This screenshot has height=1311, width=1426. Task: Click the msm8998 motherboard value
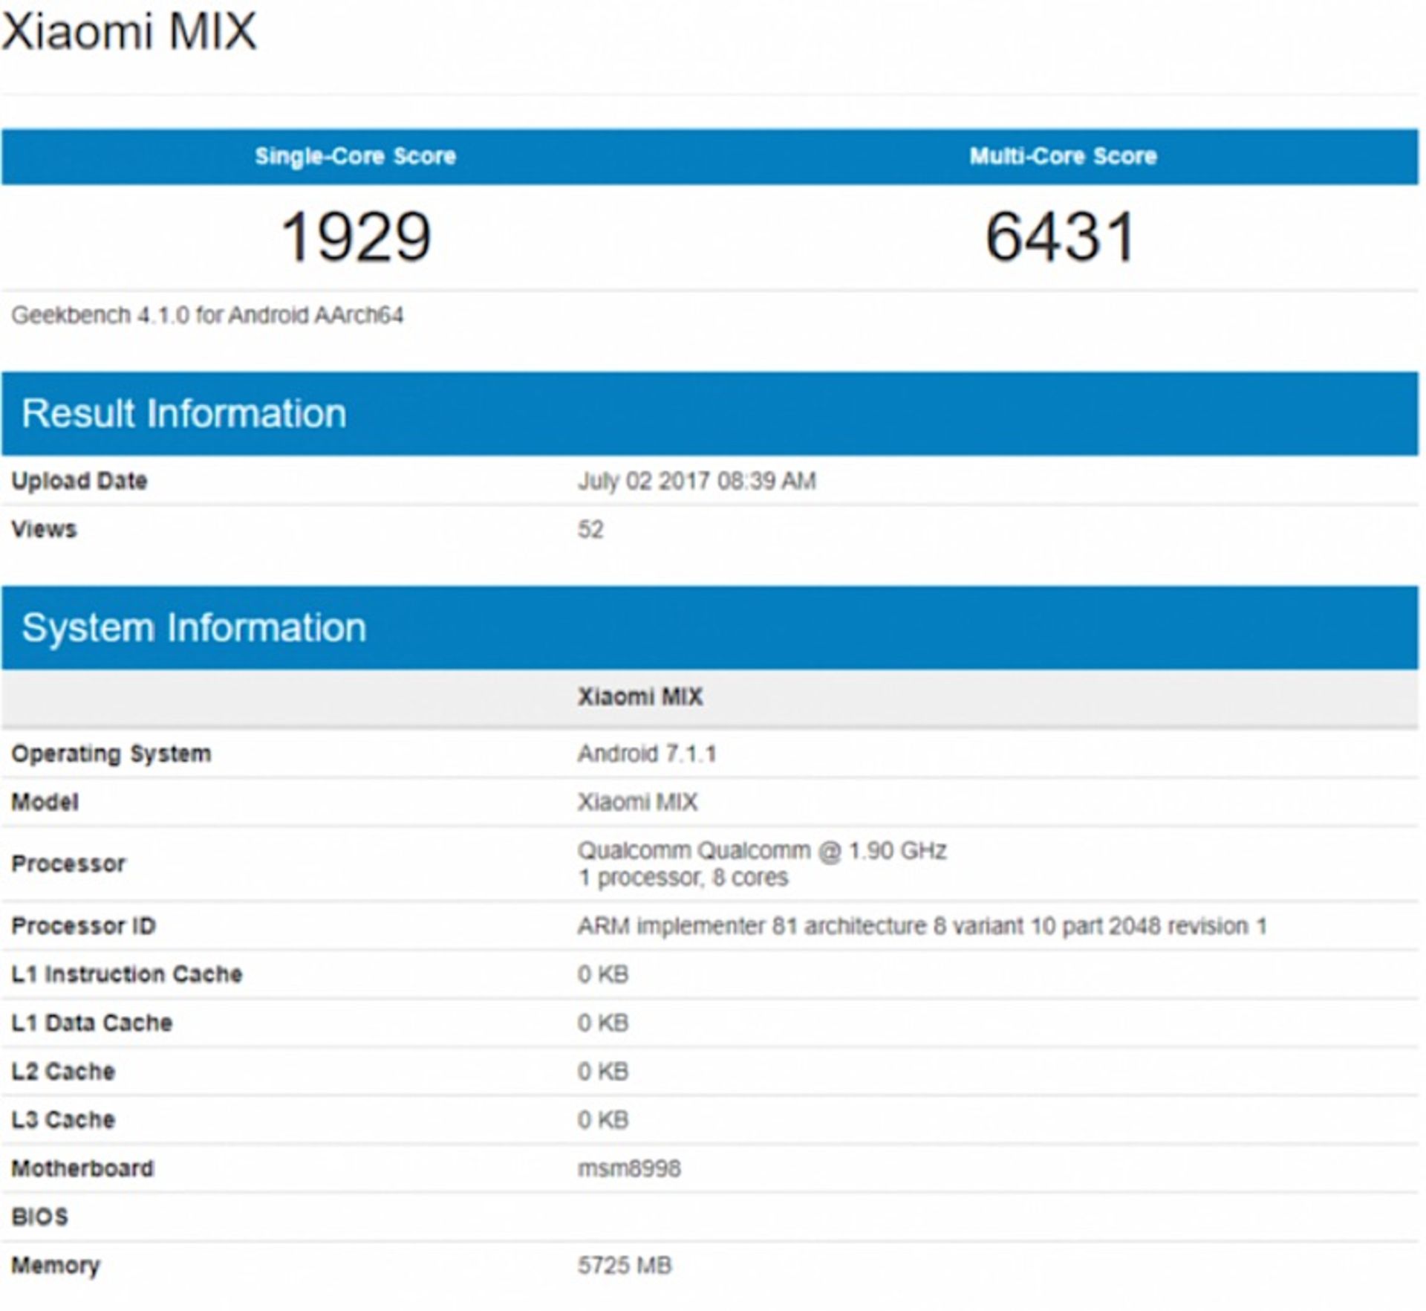click(629, 1168)
